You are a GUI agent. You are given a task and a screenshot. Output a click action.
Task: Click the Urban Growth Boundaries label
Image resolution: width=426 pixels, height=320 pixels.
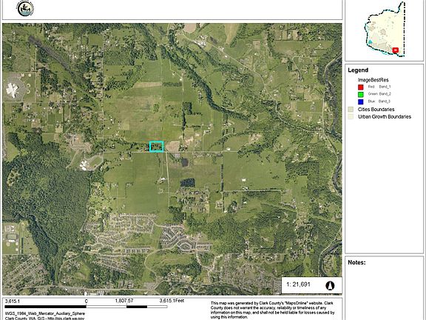(385, 117)
